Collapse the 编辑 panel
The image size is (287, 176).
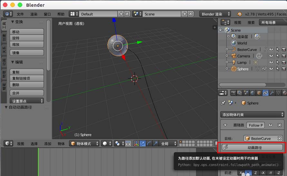(13, 62)
